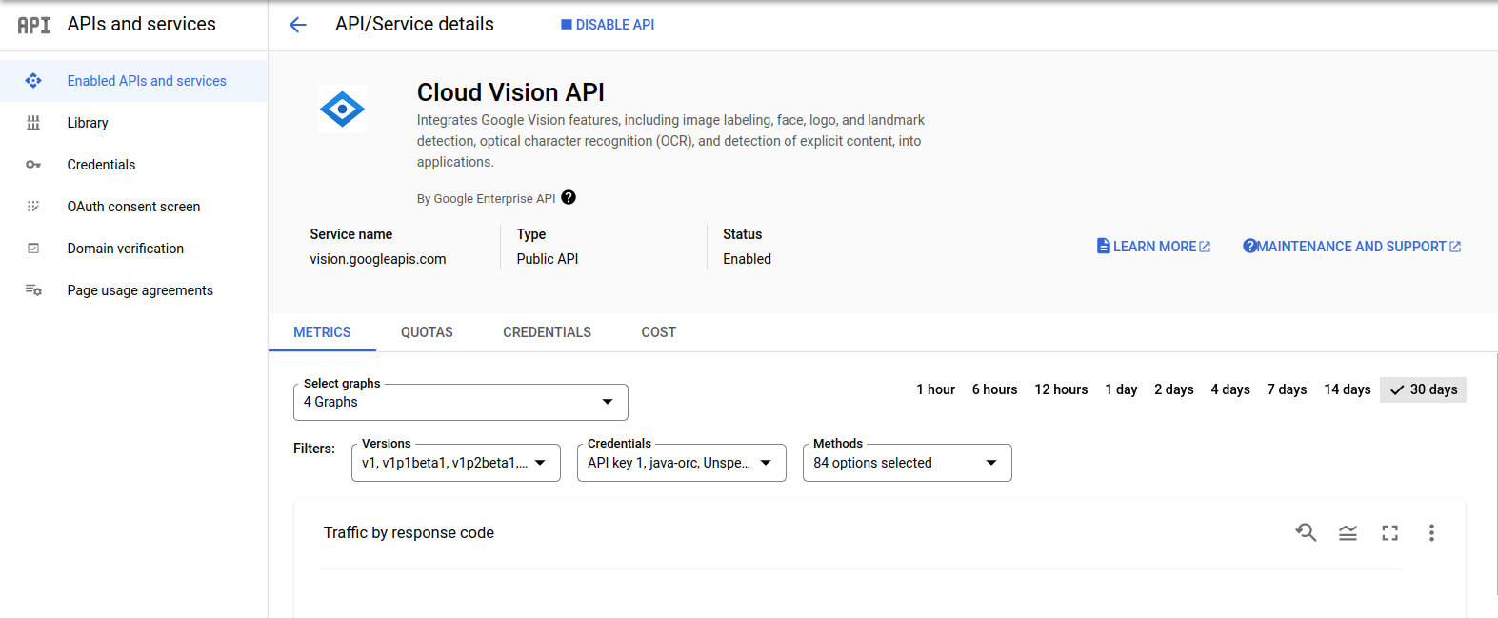Open the Credentials filter dropdown
This screenshot has height=618, width=1498.
pos(681,463)
